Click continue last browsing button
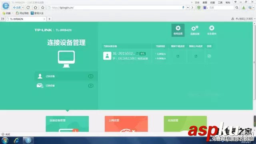Screen dimensions: 256x144 (244, 19)
